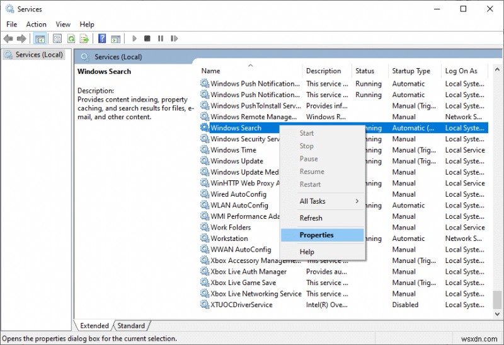This screenshot has height=345, width=504.
Task: Click Network S... log on for Workstation
Action: point(463,238)
